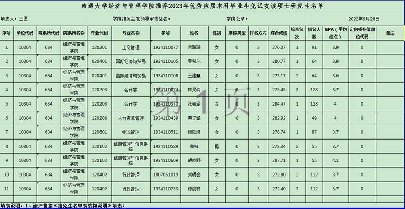
Task: Click student ID 1934110108
Action: [x=165, y=76]
